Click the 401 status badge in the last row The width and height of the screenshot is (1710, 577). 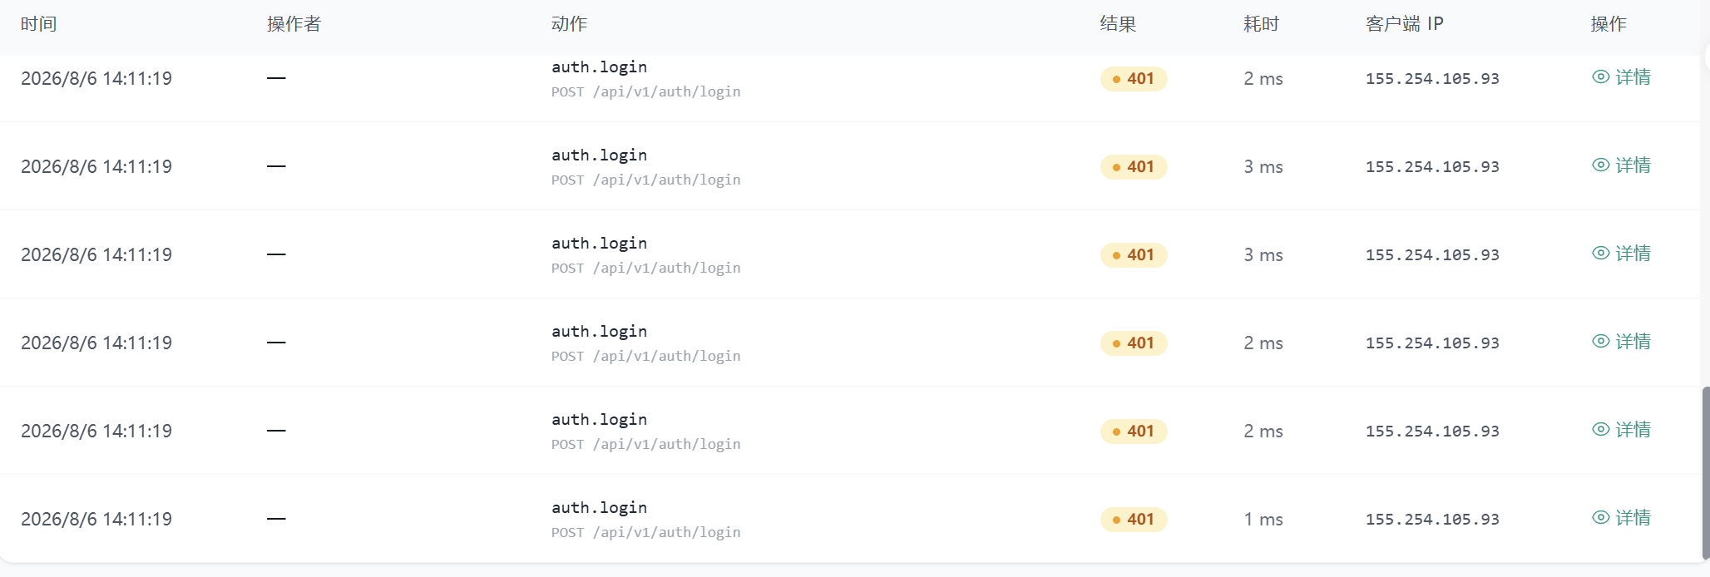pos(1134,520)
